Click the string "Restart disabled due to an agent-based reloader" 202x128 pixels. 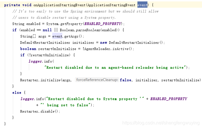coord(115,68)
